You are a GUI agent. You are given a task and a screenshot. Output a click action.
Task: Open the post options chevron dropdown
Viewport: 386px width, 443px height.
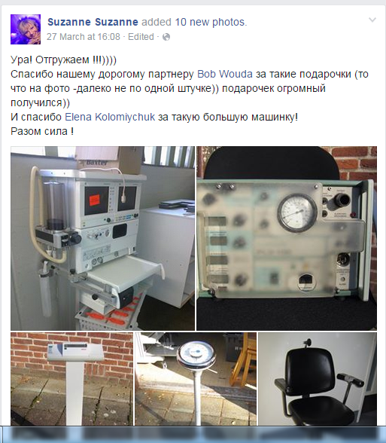(372, 20)
